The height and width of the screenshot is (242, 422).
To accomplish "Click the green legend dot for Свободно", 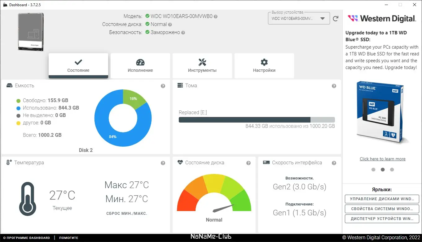I will [x=18, y=101].
